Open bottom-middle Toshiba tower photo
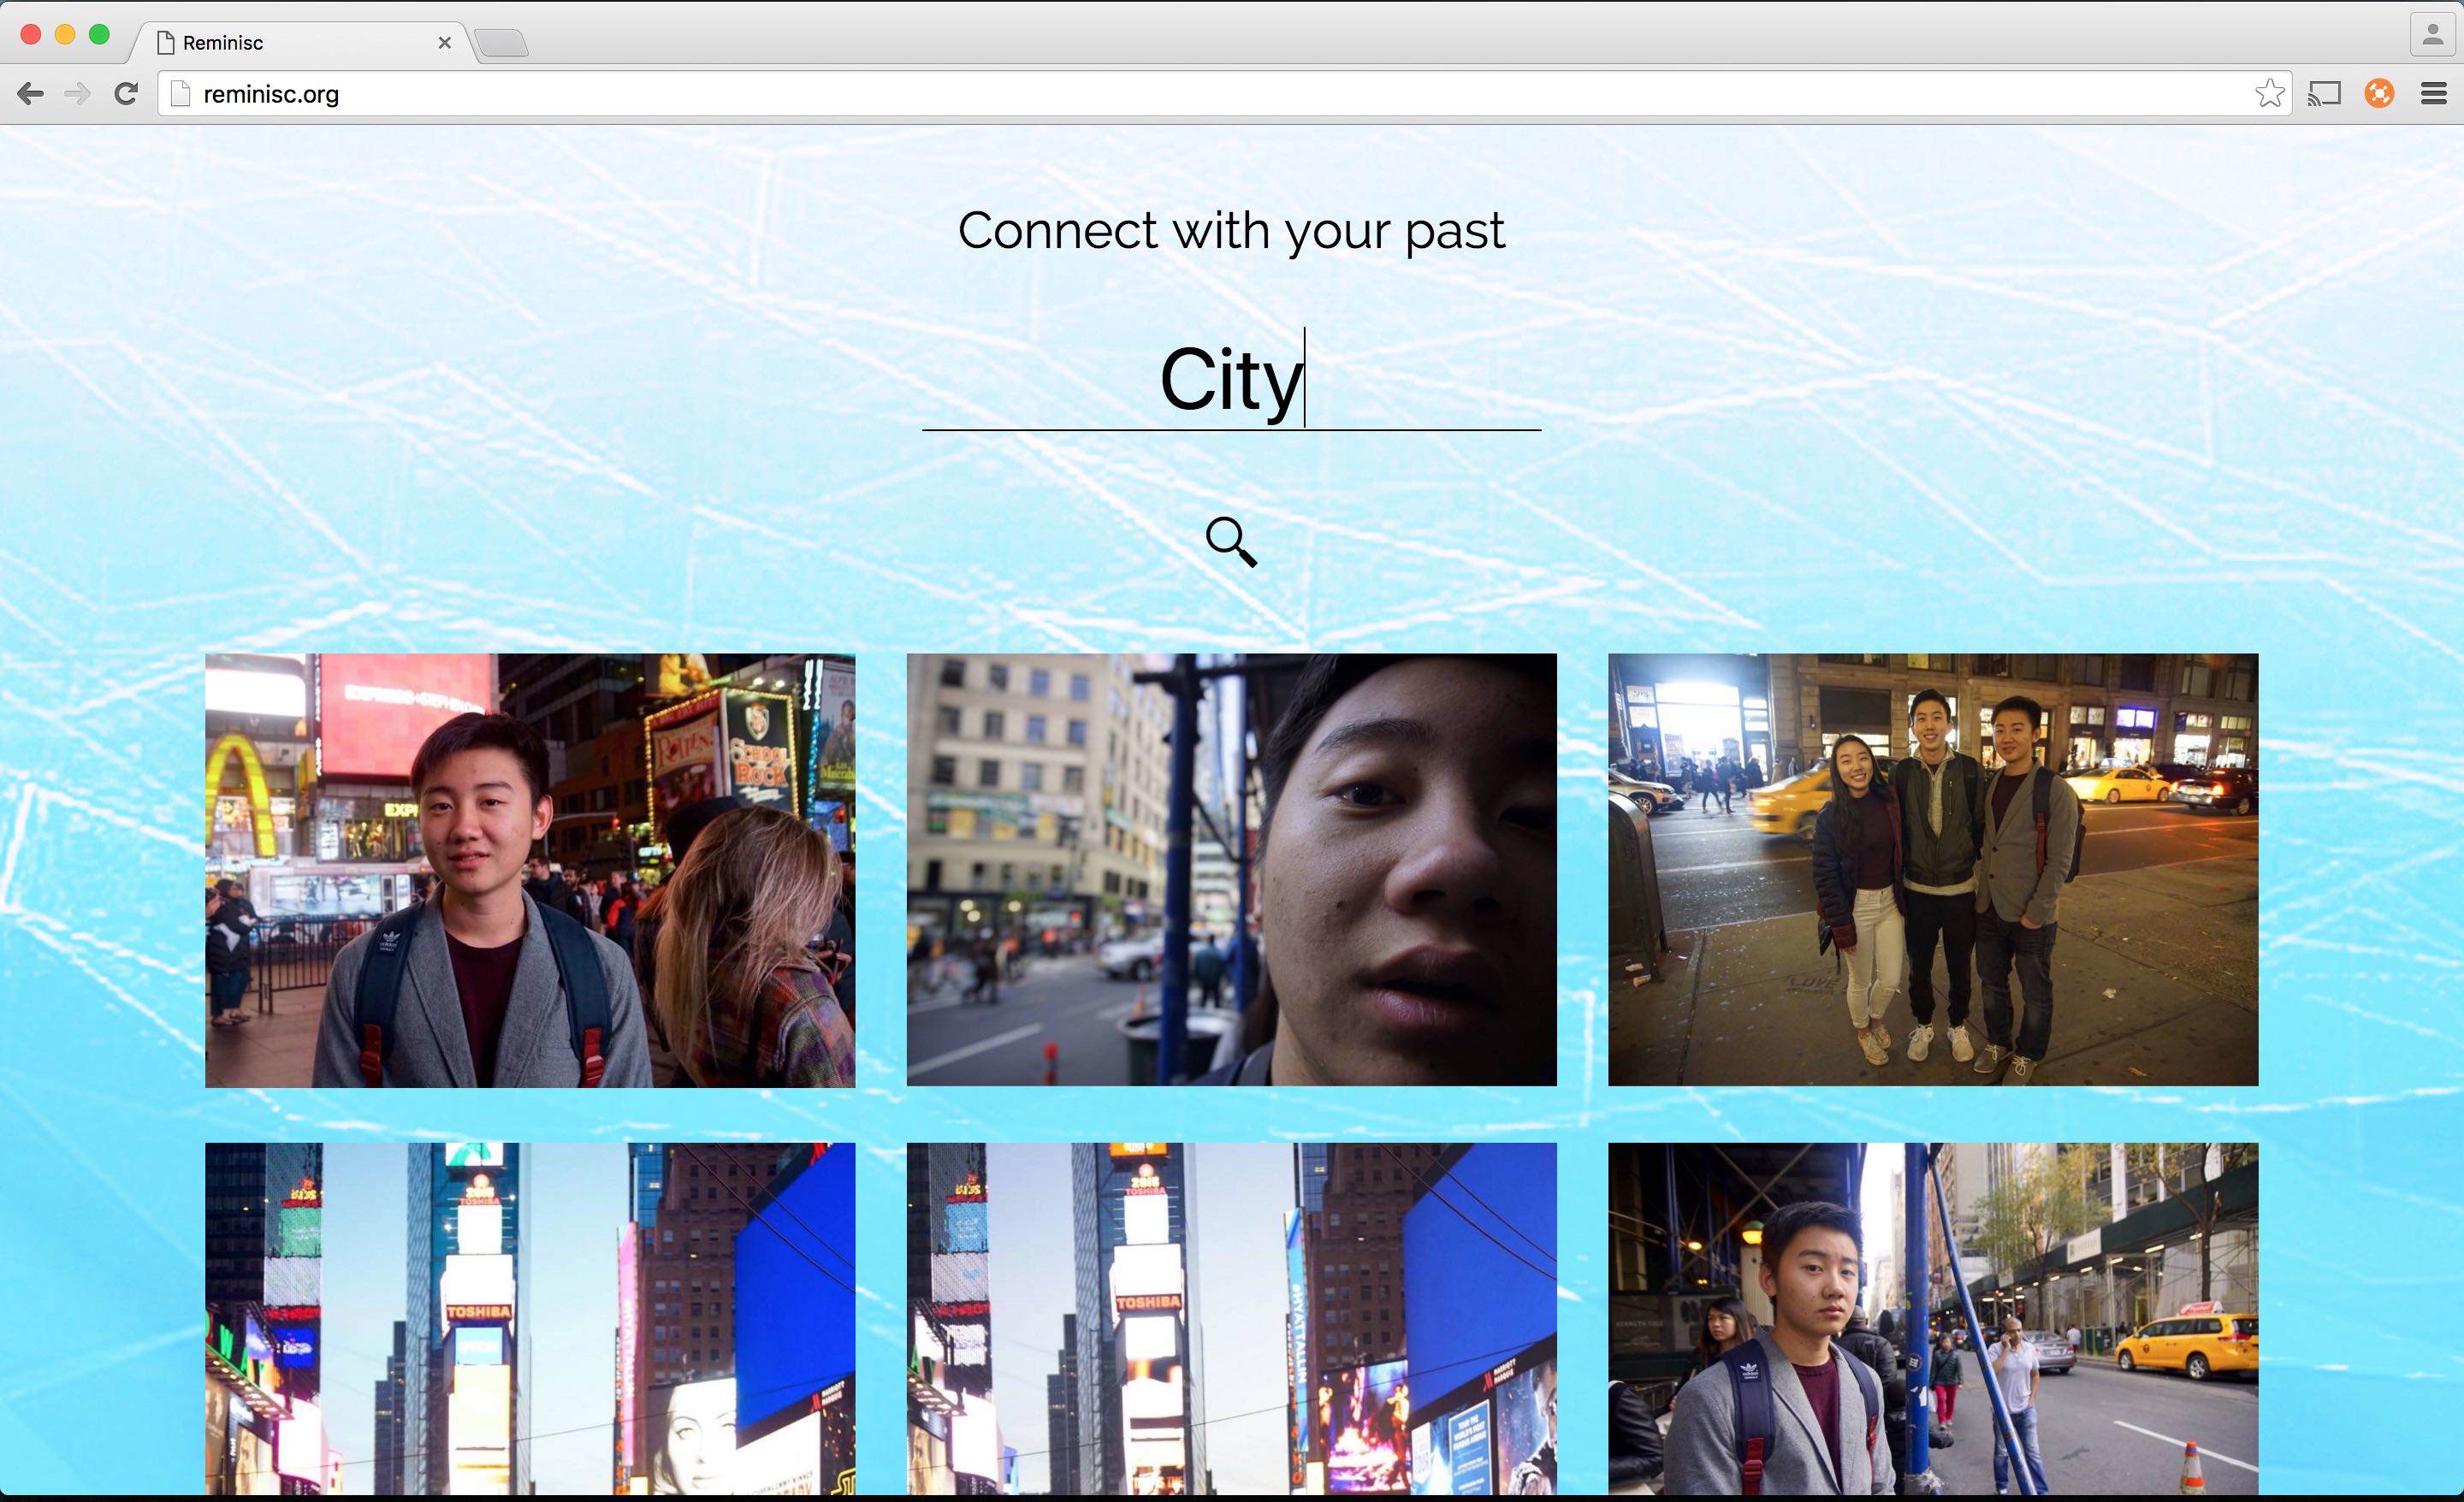 coord(1231,1318)
